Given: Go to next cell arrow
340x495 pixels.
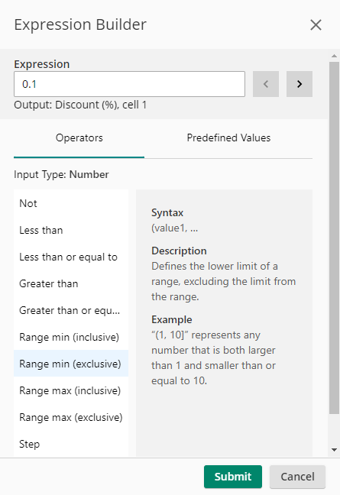Looking at the screenshot, I should coord(300,84).
